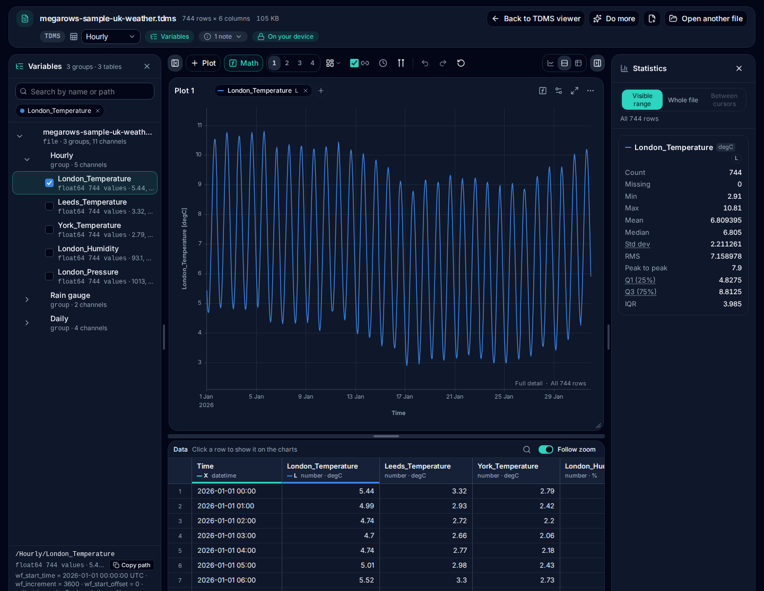Expand Plot 1 to fullscreen
Image resolution: width=764 pixels, height=591 pixels.
pos(575,91)
